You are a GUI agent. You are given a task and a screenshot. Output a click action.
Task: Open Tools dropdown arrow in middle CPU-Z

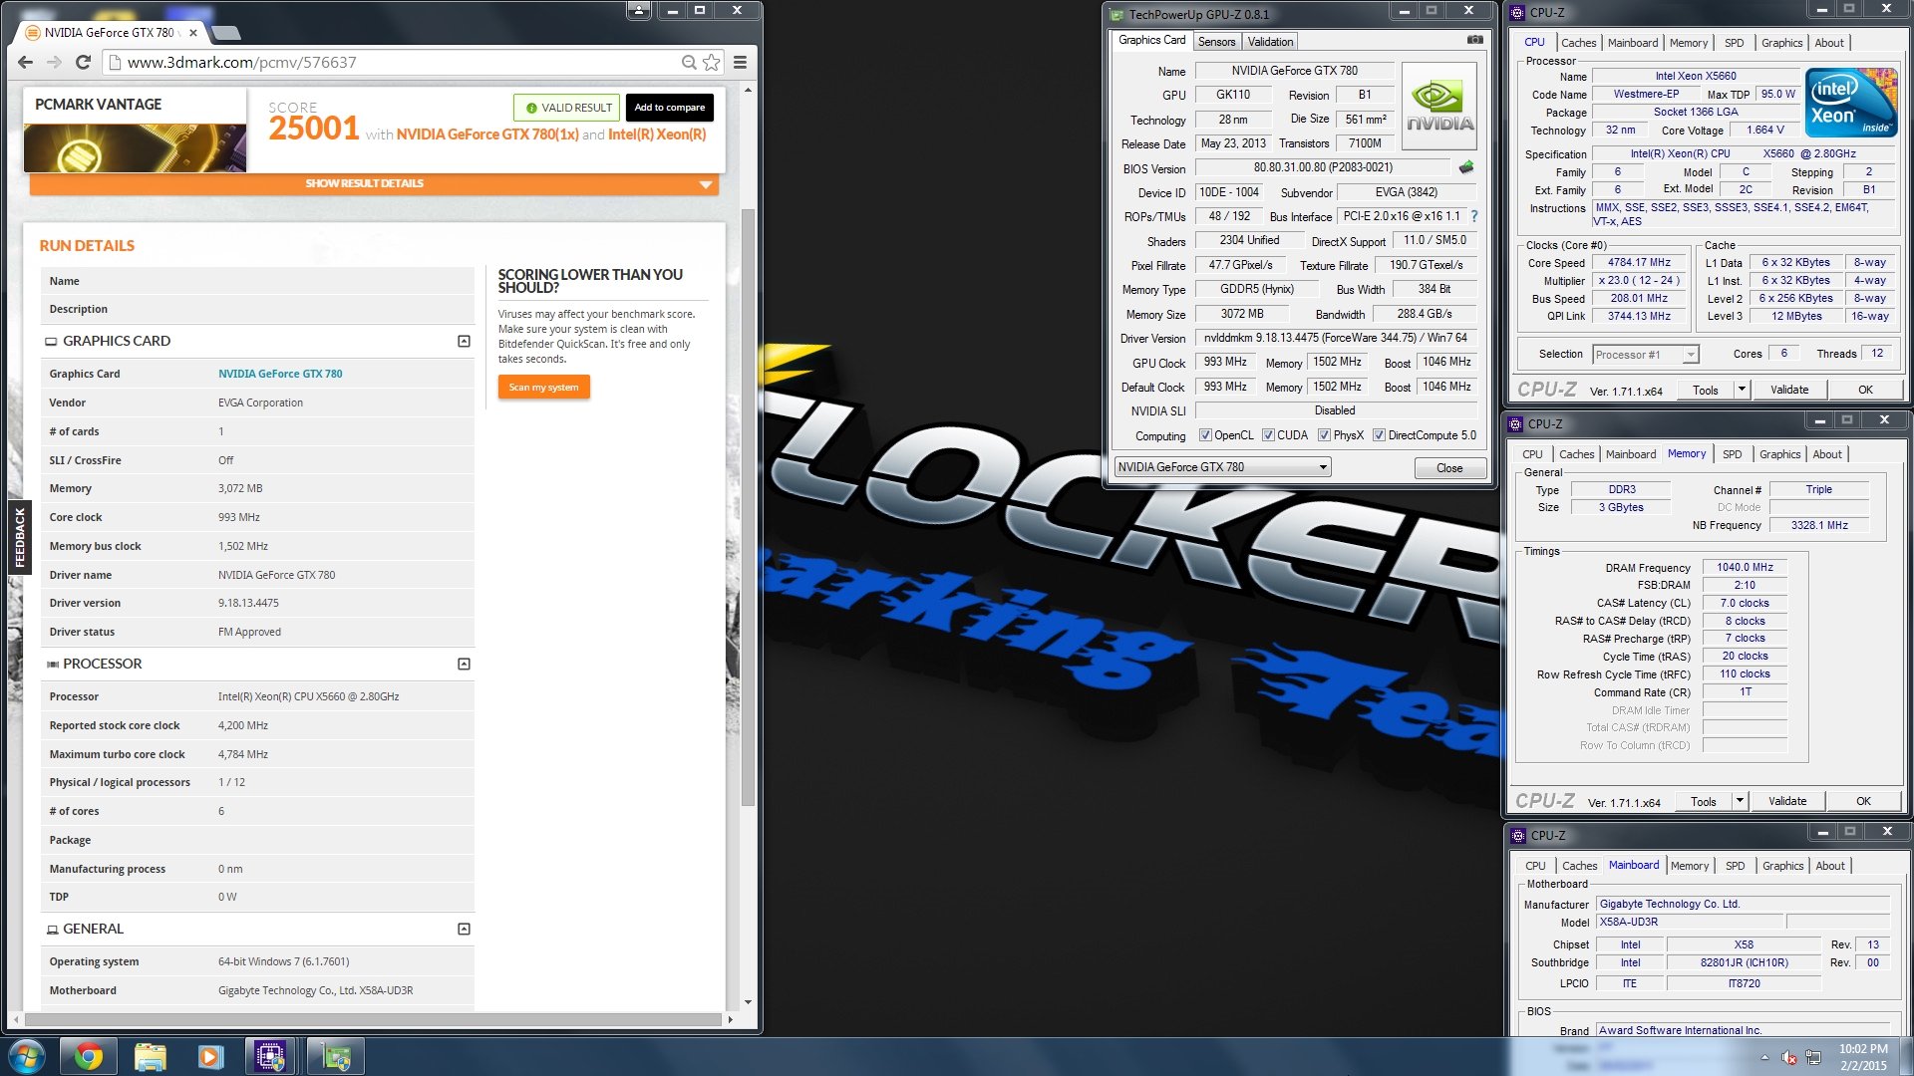tap(1740, 801)
